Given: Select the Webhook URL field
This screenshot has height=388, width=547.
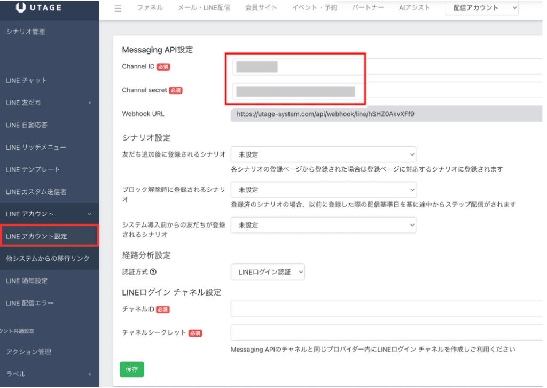Looking at the screenshot, I should 374,113.
